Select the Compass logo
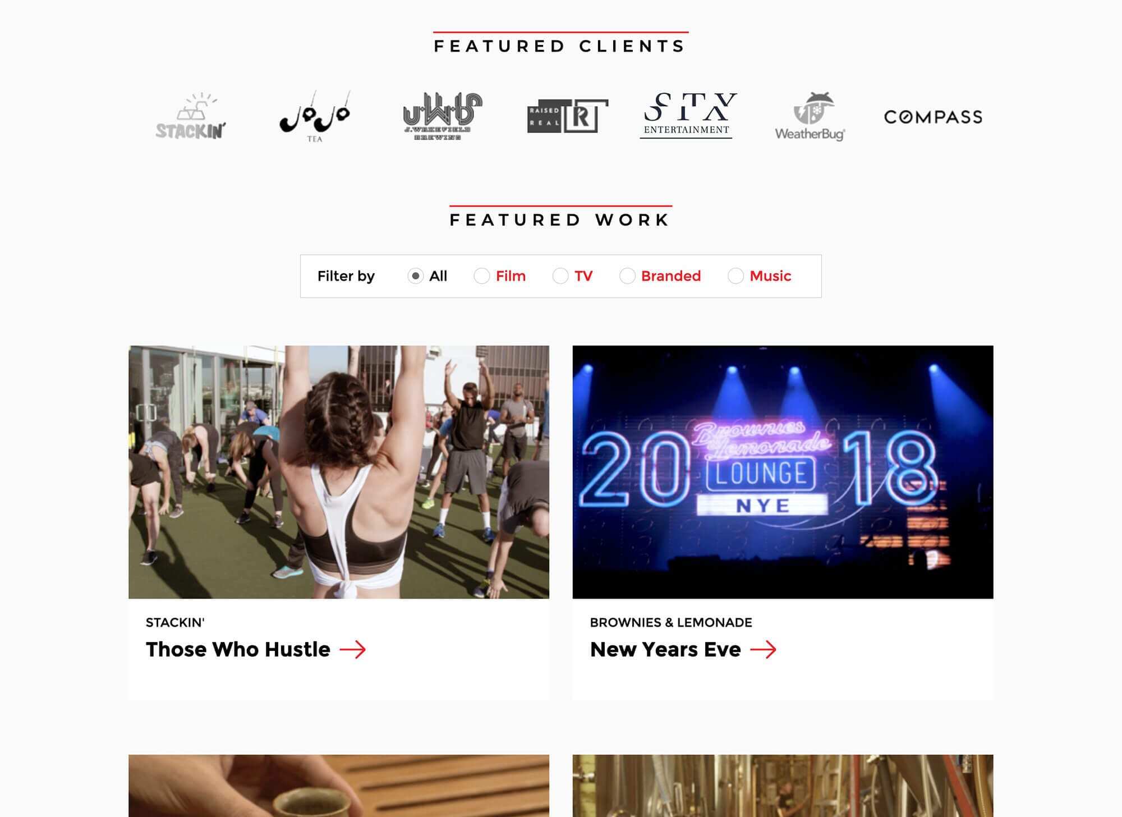1122x817 pixels. [933, 117]
